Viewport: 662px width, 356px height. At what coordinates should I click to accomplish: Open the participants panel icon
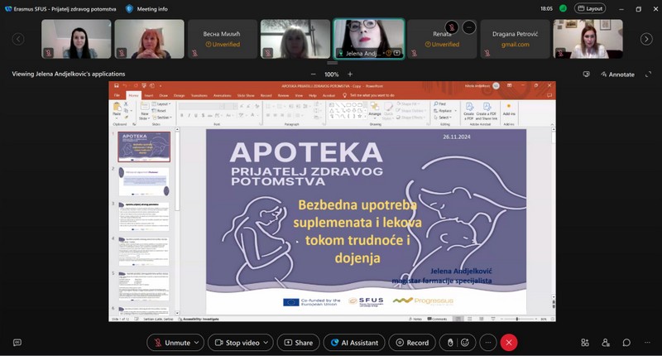tap(606, 343)
